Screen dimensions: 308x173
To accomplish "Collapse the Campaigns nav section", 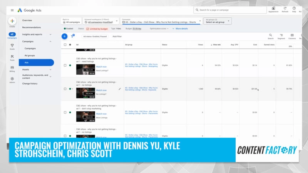I will point(50,42).
